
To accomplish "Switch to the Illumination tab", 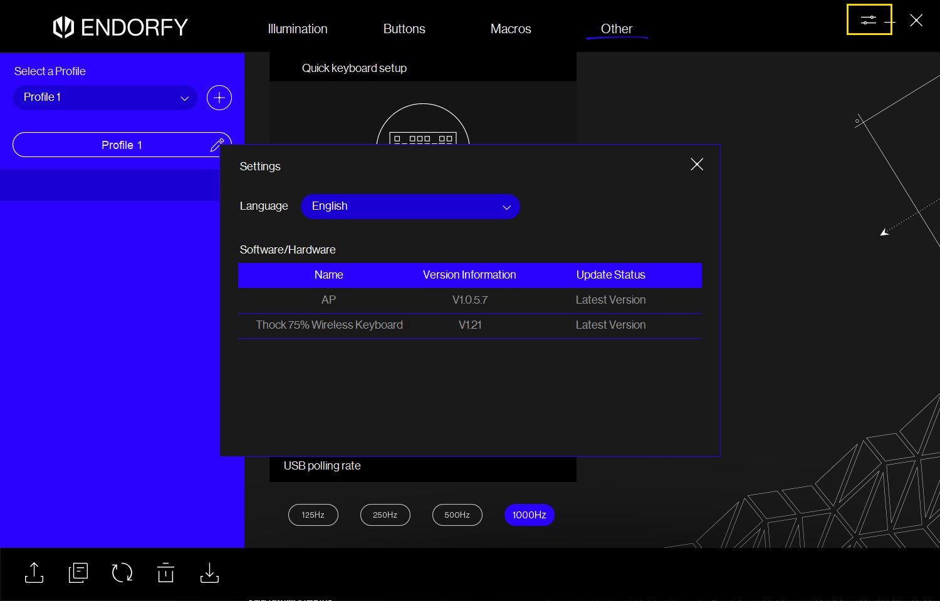I will [x=298, y=29].
